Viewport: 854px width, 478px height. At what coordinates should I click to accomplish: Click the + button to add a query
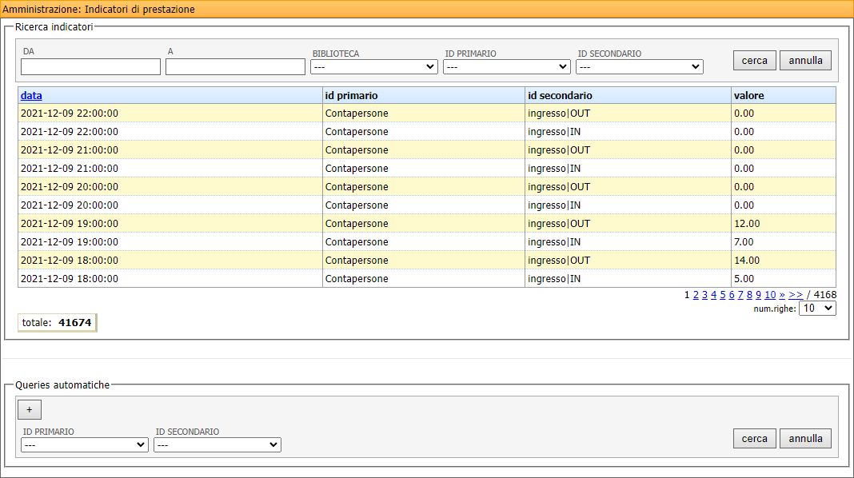coord(29,409)
